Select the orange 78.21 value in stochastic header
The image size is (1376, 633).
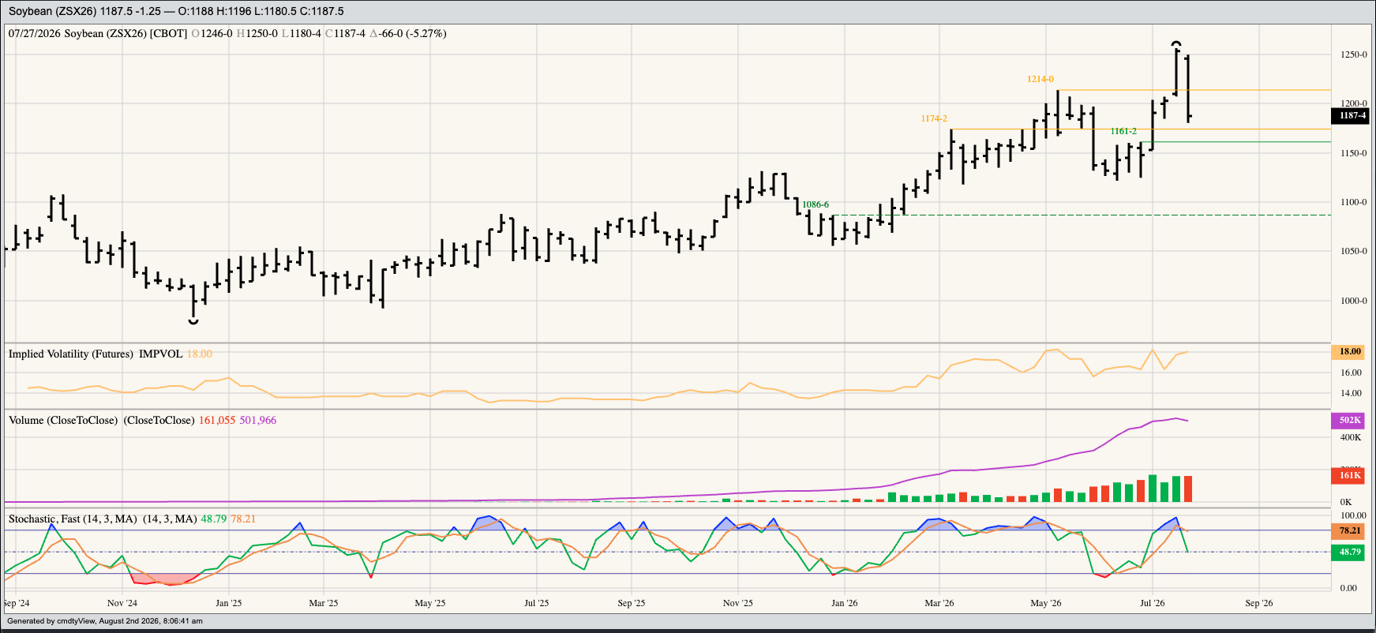(x=243, y=519)
